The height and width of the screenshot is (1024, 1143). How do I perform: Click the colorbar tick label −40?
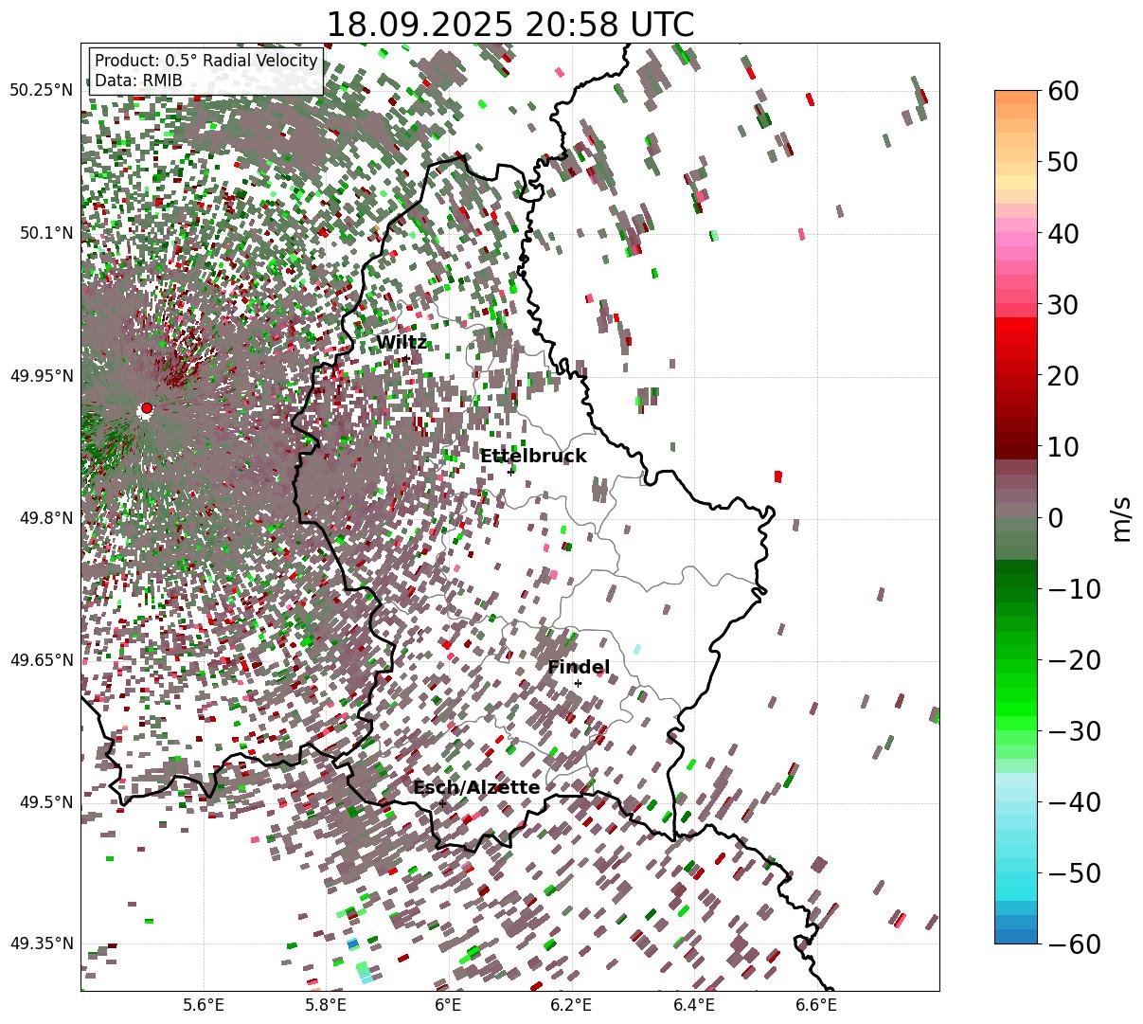pyautogui.click(x=1073, y=801)
